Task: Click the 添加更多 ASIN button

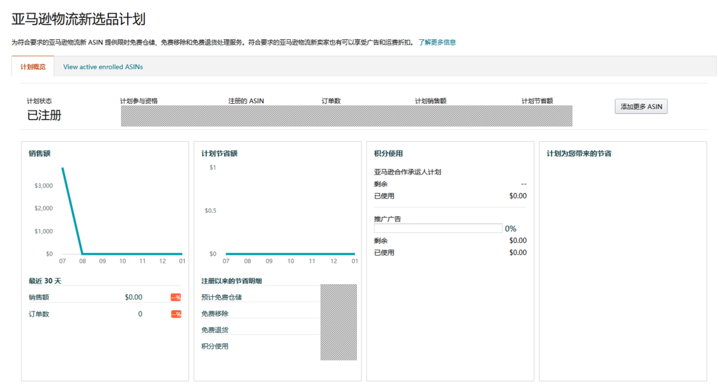Action: pyautogui.click(x=640, y=106)
